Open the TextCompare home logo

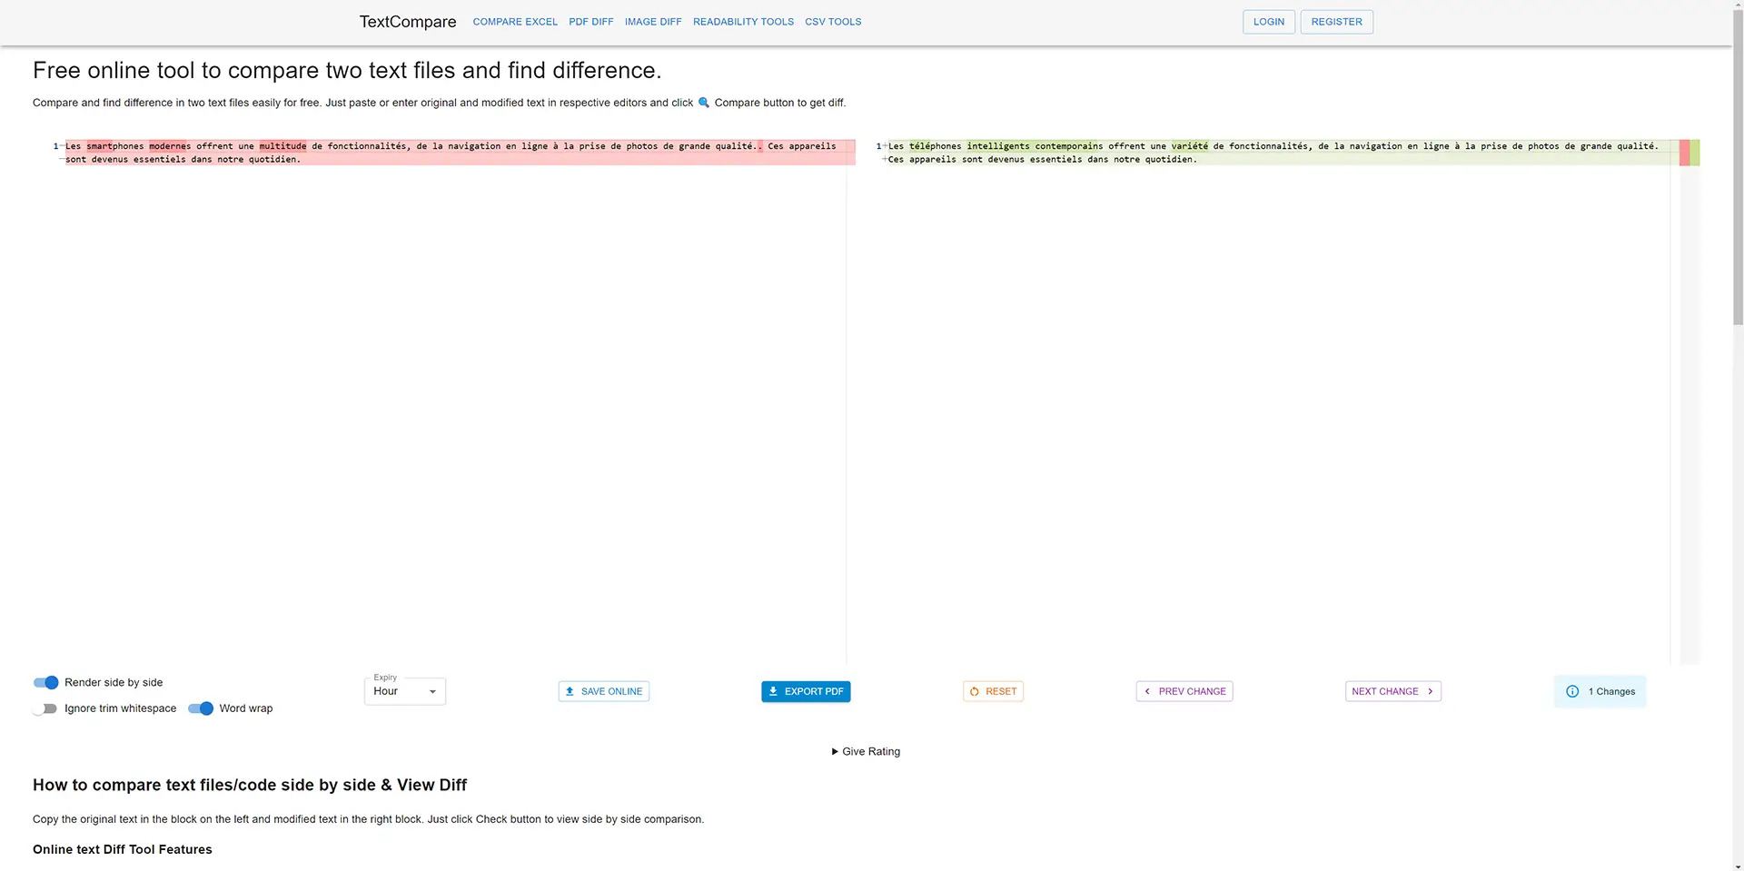tap(407, 22)
